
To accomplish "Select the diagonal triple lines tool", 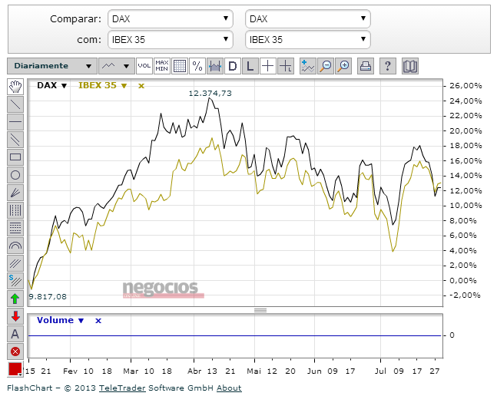I will [15, 263].
